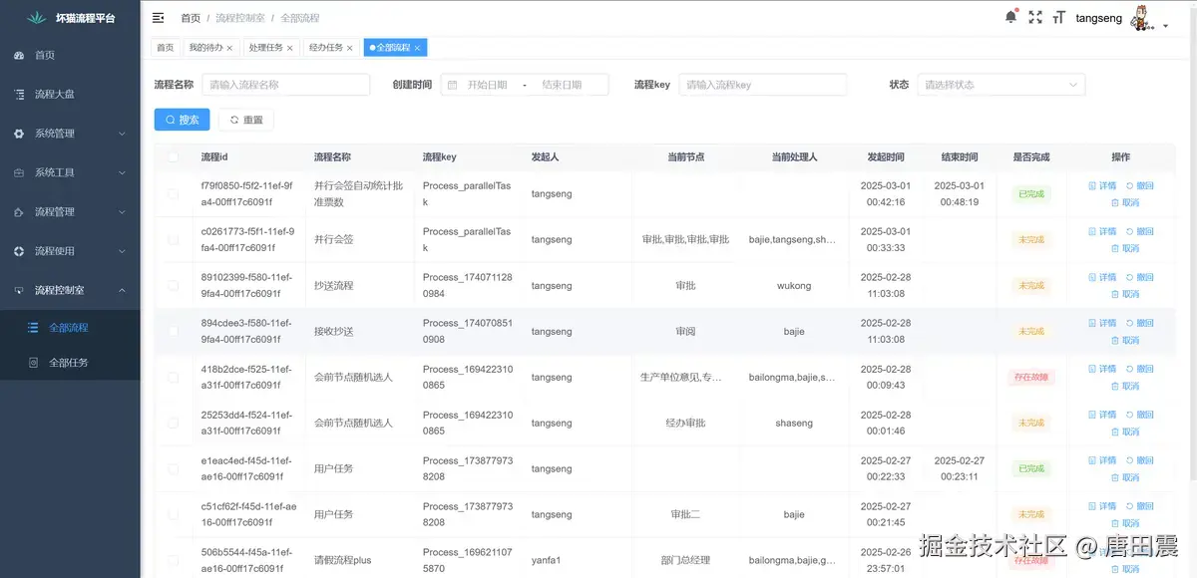Click 撤回 for process 25253dd4

pyautogui.click(x=1140, y=415)
